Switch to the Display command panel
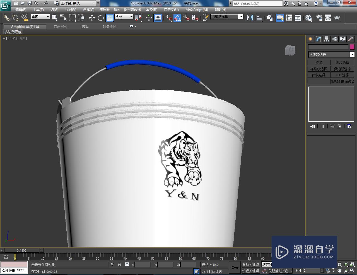The width and height of the screenshot is (357, 275). (x=343, y=39)
